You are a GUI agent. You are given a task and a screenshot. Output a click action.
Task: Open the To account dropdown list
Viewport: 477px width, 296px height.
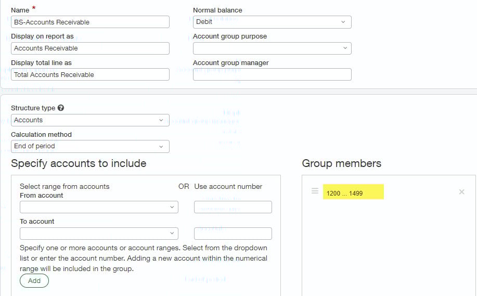(99, 234)
